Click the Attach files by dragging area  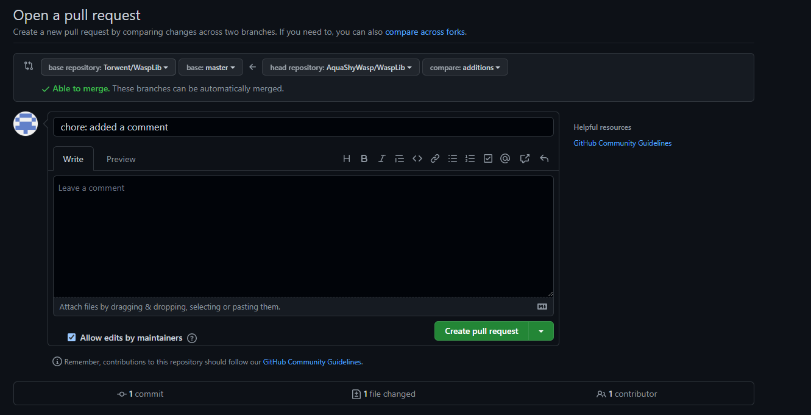(303, 307)
